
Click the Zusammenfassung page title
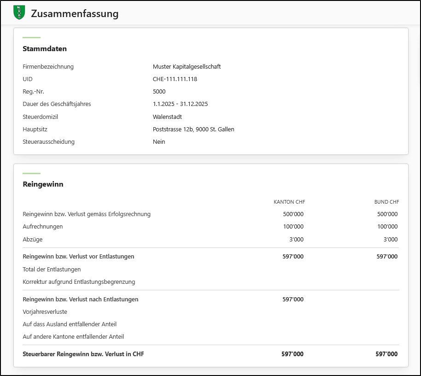(x=75, y=13)
